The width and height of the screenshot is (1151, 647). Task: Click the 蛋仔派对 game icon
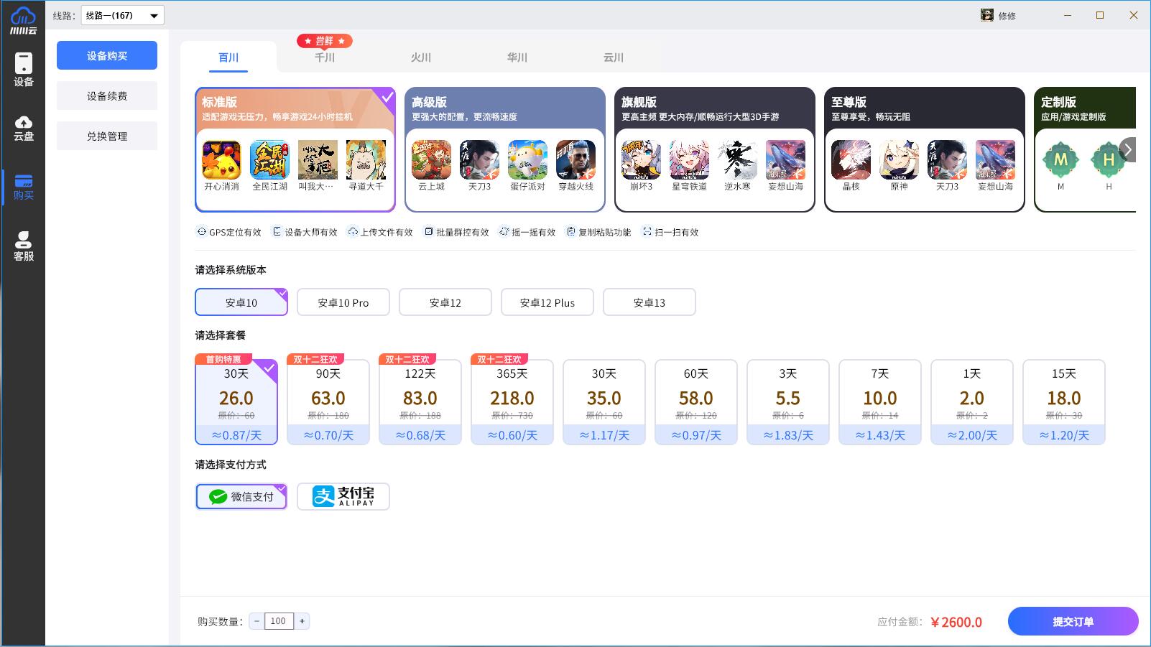coord(527,160)
